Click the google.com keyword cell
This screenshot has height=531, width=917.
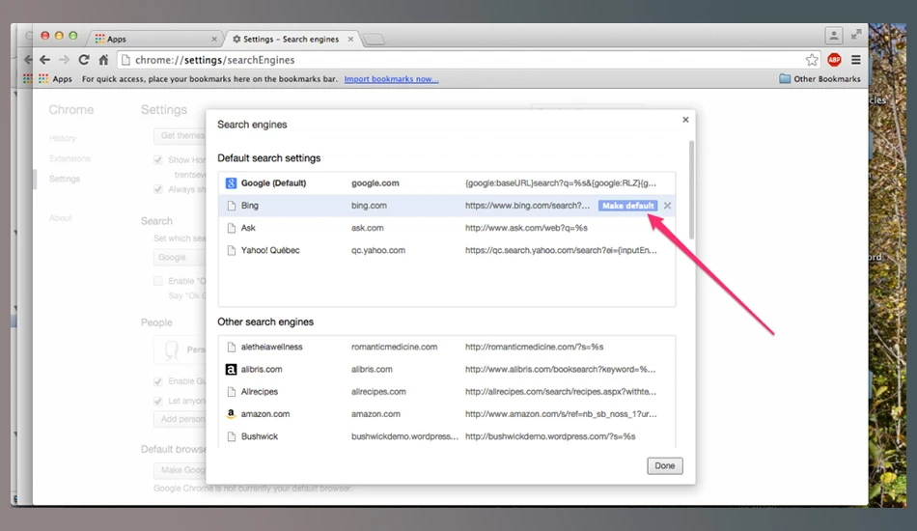[x=375, y=183]
